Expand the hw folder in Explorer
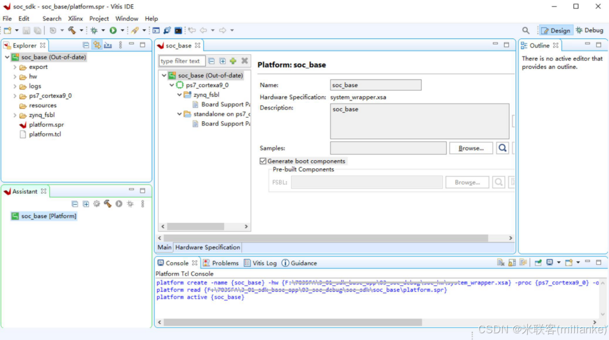Viewport: 609px width, 340px height. point(15,77)
